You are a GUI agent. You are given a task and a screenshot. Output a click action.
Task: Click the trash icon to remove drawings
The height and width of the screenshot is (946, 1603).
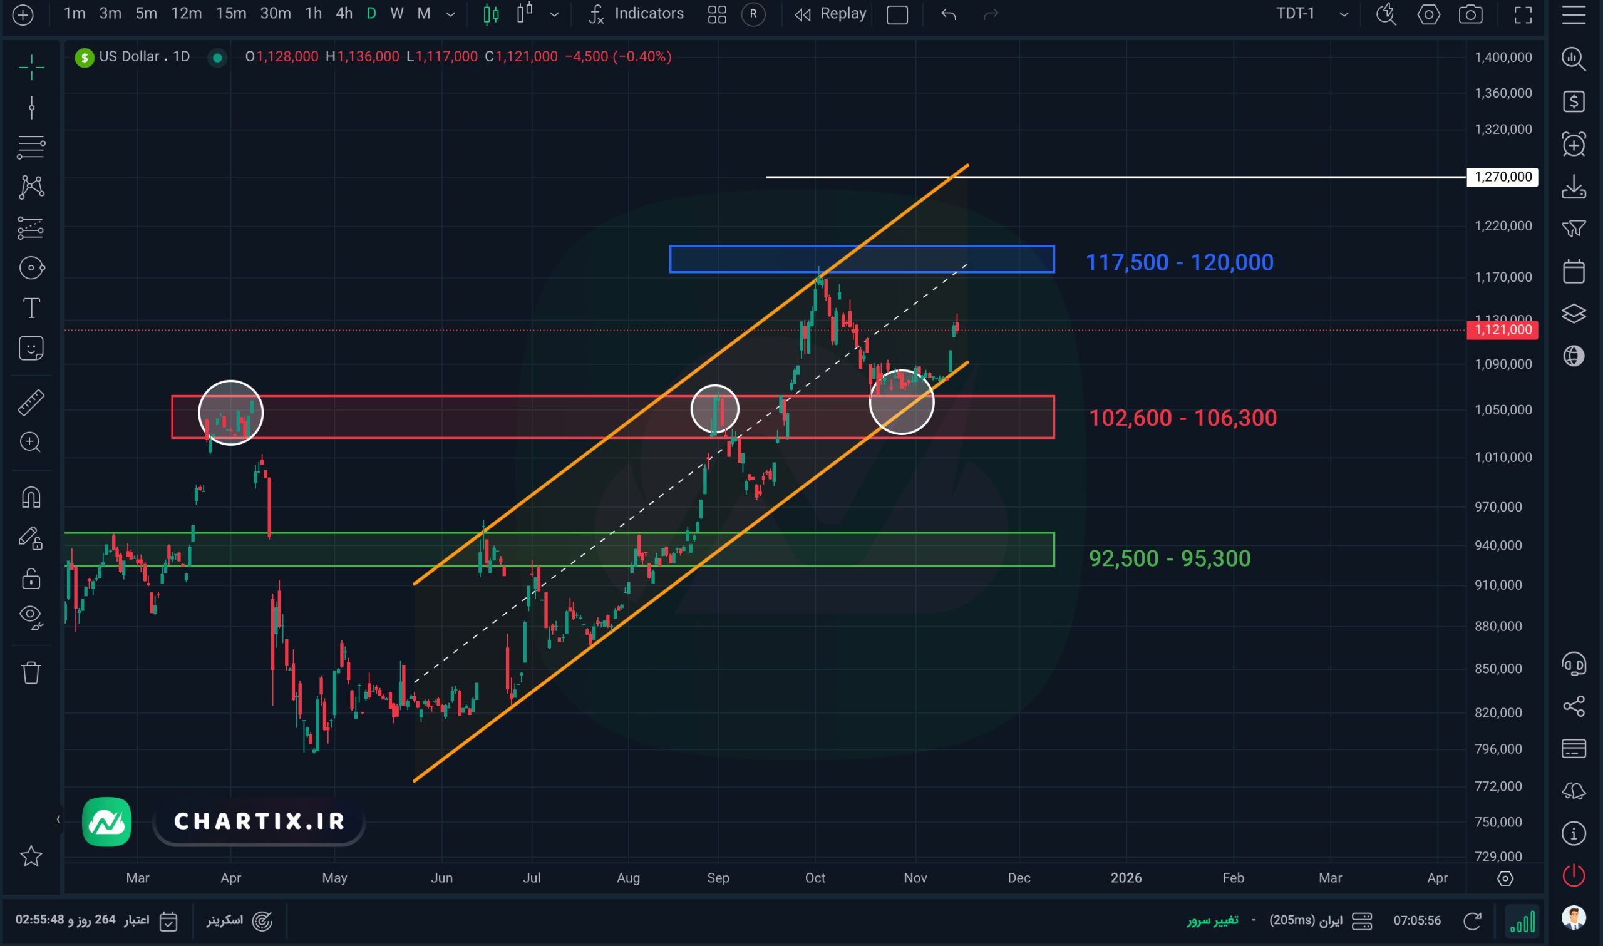coord(31,672)
